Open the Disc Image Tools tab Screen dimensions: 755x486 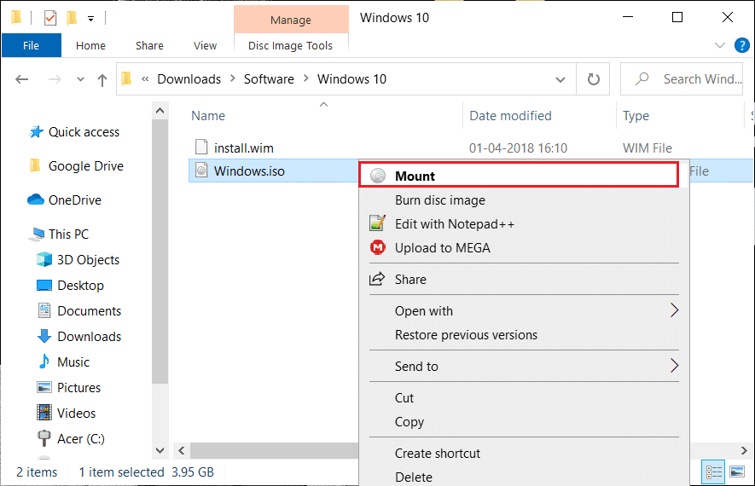pyautogui.click(x=290, y=46)
